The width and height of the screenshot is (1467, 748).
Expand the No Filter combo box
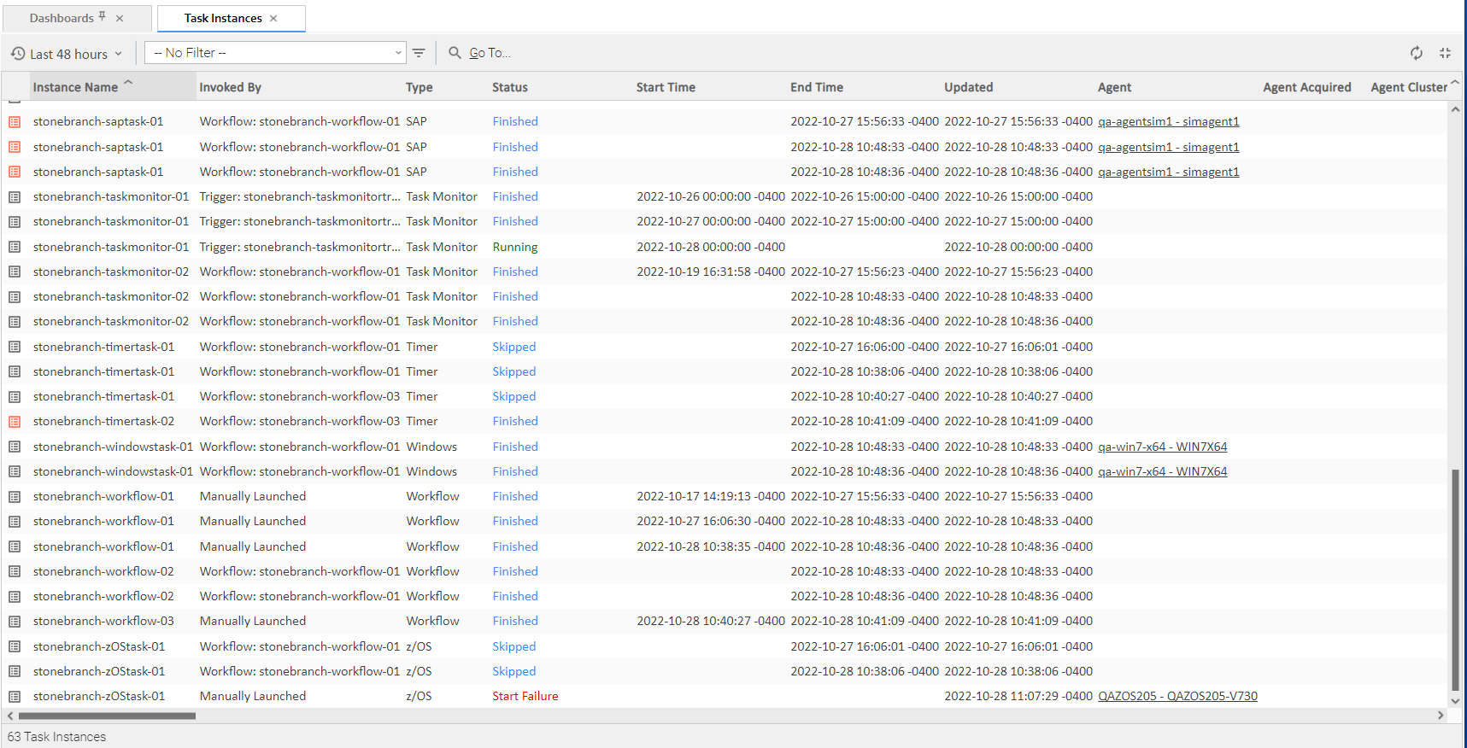pyautogui.click(x=398, y=53)
